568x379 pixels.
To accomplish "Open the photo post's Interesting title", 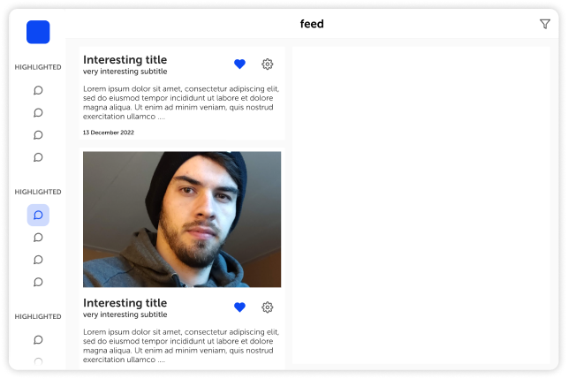I will tap(125, 302).
